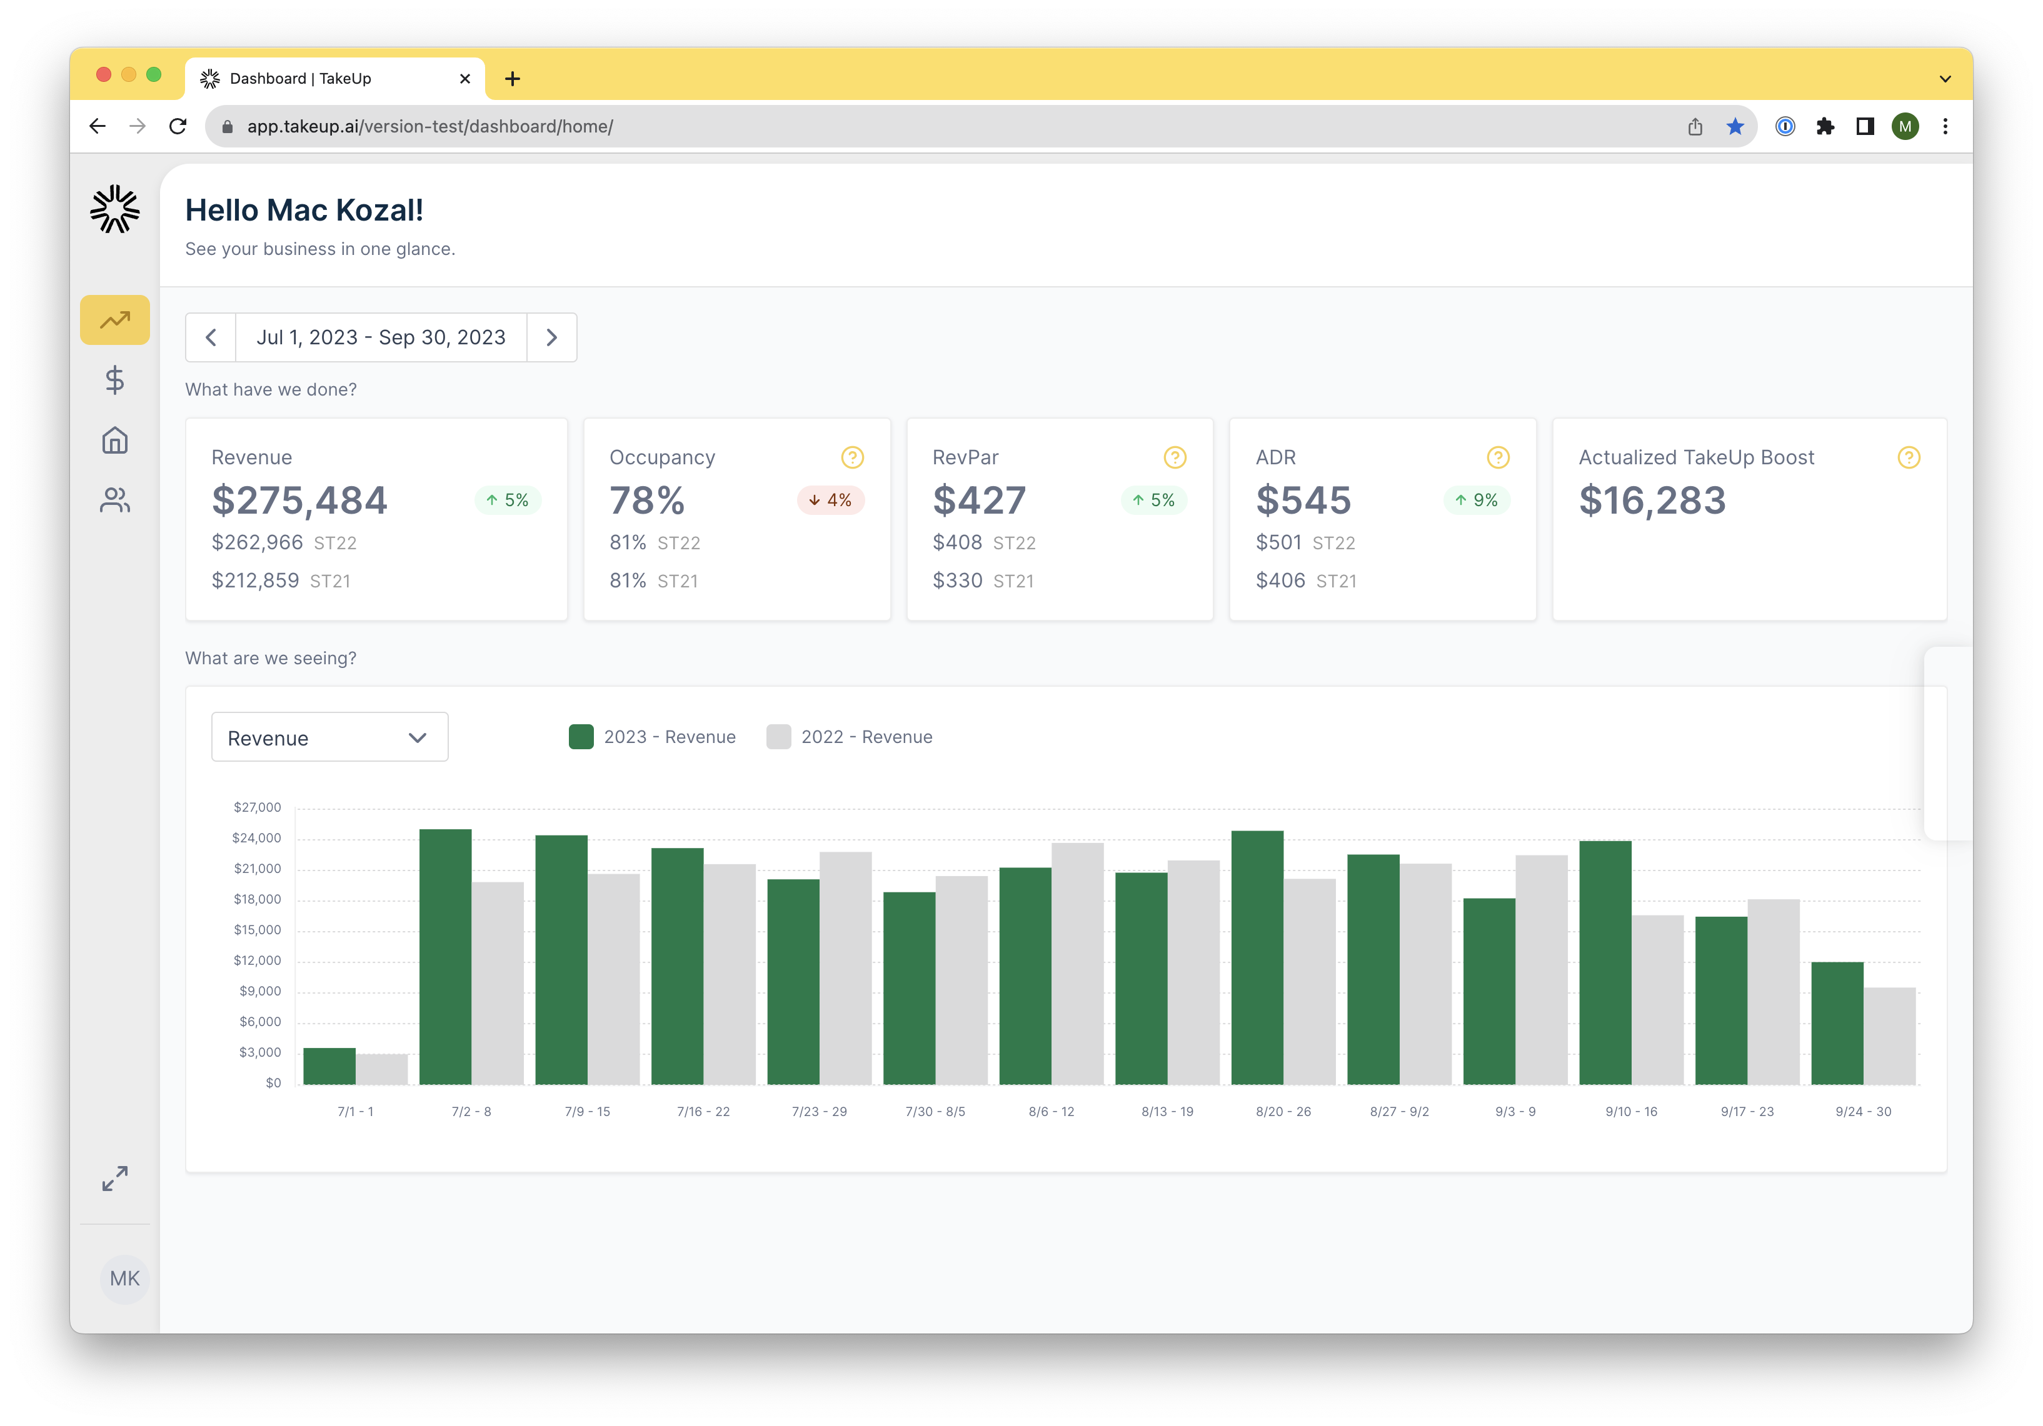Image resolution: width=2043 pixels, height=1426 pixels.
Task: Advance to next date range period
Action: click(x=551, y=337)
